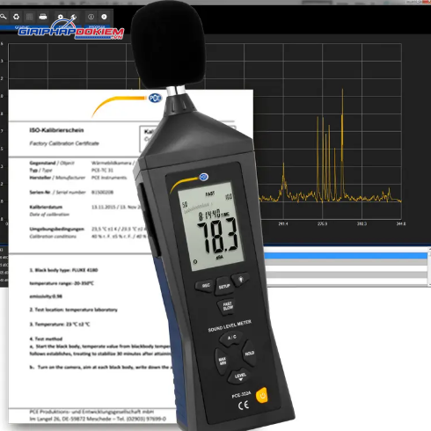Click the printer icon to print graph

pos(43,17)
